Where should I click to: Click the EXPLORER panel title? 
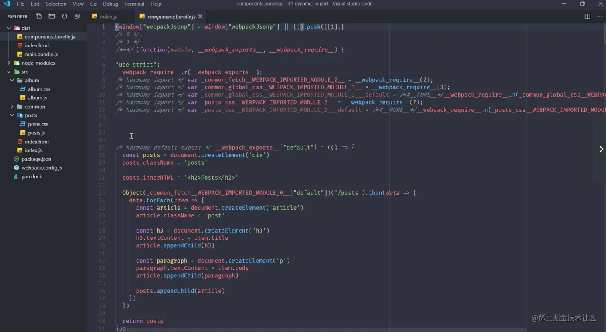(19, 16)
